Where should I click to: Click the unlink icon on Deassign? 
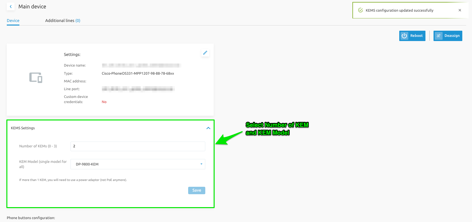tap(439, 36)
